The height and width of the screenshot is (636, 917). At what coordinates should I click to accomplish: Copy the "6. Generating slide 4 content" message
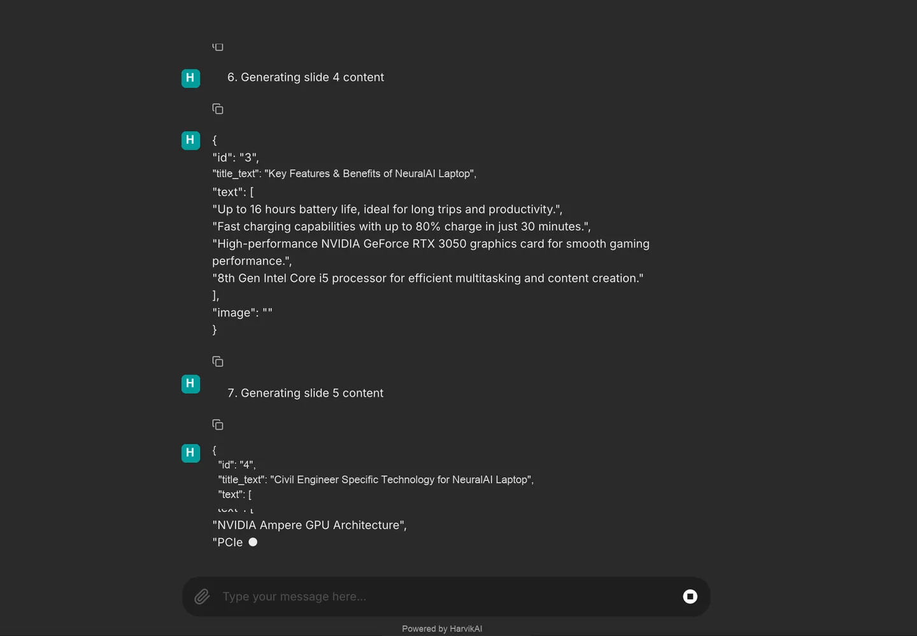pos(218,109)
